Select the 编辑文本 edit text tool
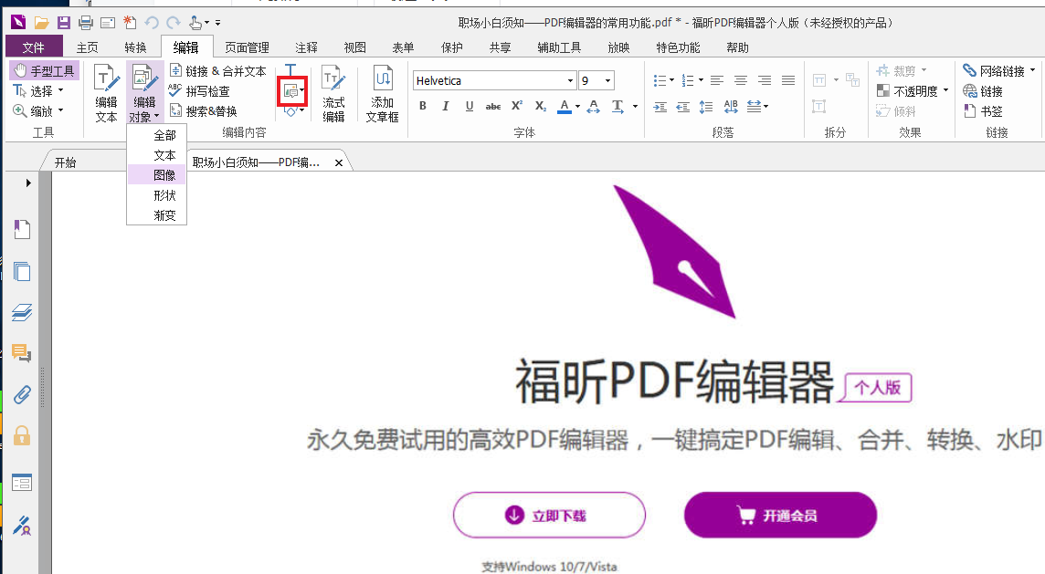The height and width of the screenshot is (574, 1045). (x=107, y=93)
